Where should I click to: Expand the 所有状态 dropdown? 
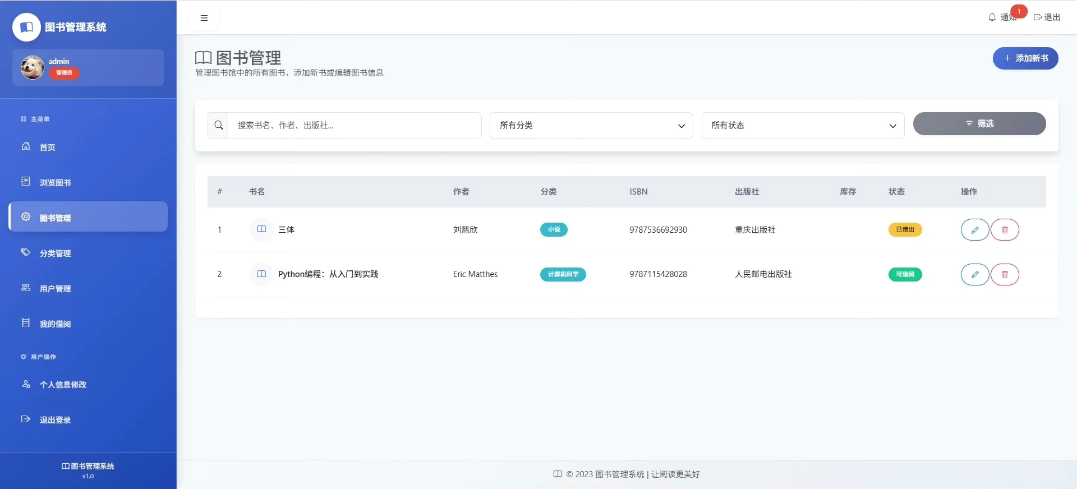pos(803,126)
